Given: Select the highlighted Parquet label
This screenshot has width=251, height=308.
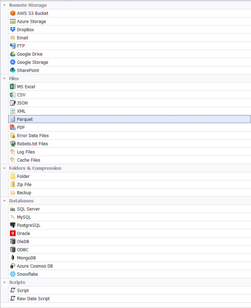Looking at the screenshot, I should click(x=25, y=119).
